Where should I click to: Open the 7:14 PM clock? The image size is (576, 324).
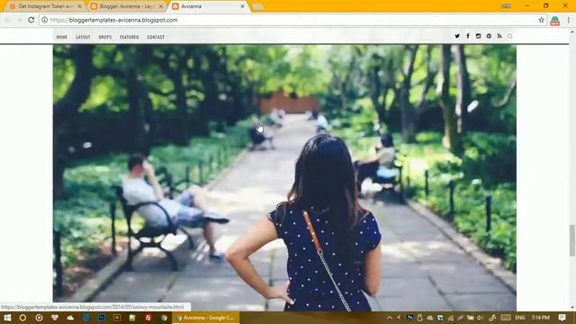pos(541,318)
